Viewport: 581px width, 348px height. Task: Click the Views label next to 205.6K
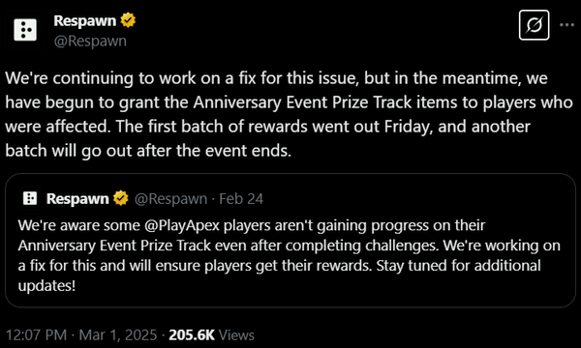[x=236, y=335]
